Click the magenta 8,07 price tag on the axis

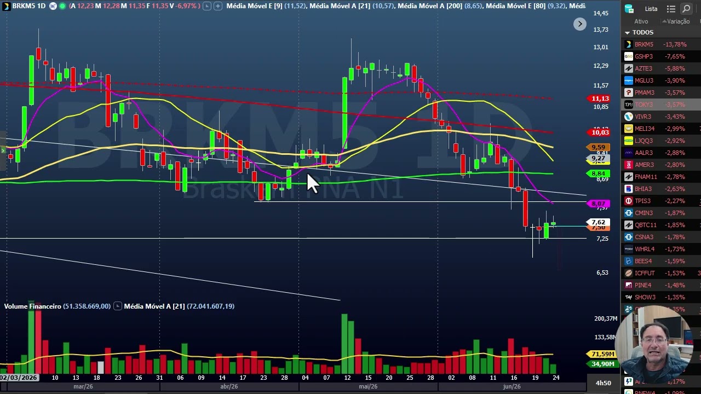[599, 204]
